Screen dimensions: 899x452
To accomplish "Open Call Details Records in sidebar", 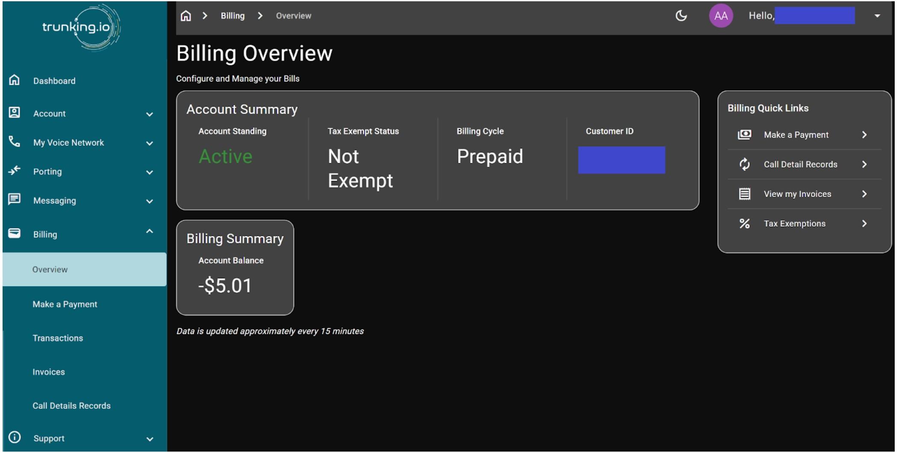I will coord(71,406).
